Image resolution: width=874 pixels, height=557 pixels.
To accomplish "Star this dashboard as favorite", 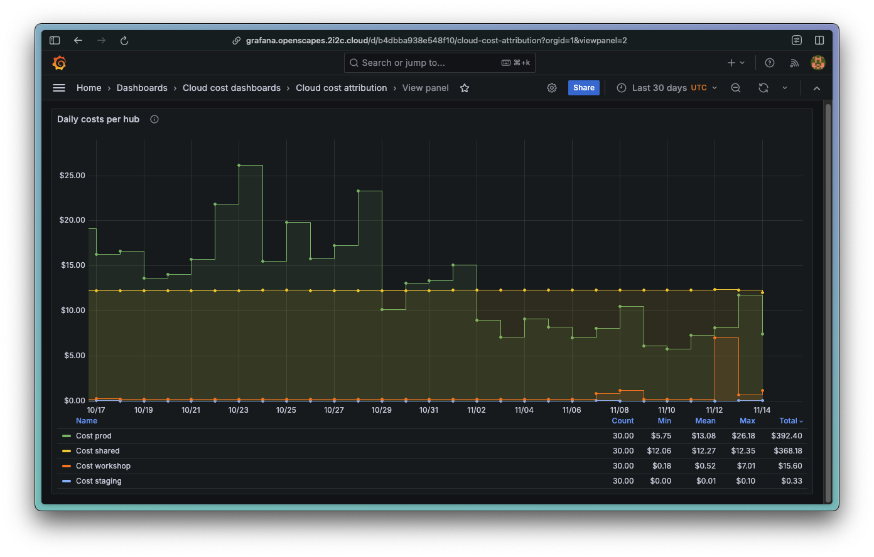I will pos(464,88).
